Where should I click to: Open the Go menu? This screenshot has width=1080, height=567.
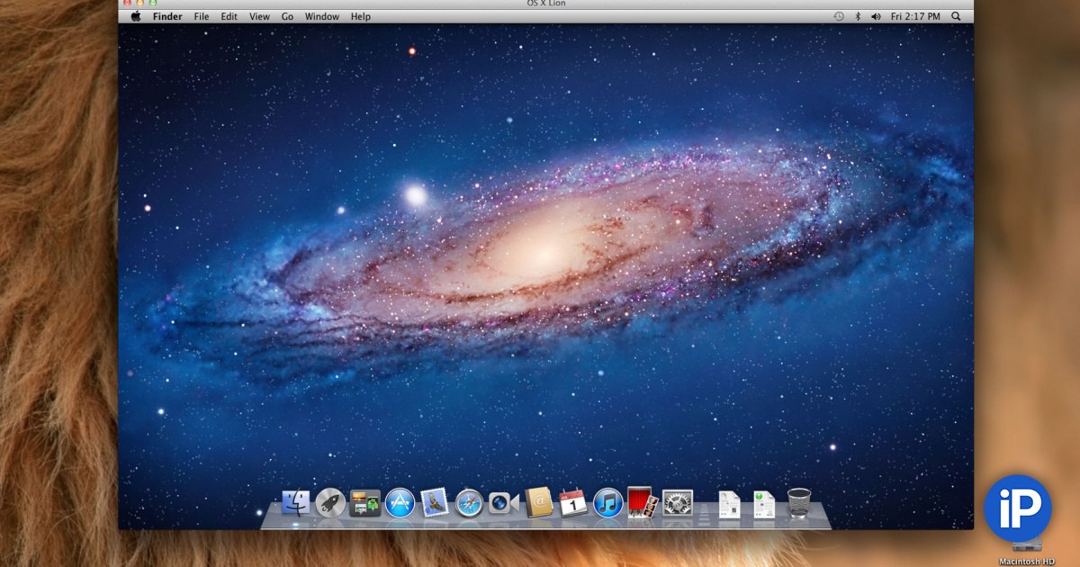click(x=288, y=16)
